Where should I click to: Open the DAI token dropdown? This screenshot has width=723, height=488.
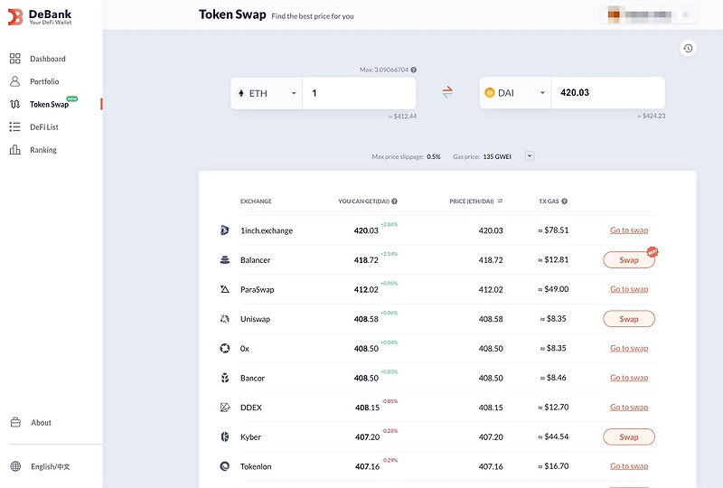[515, 93]
